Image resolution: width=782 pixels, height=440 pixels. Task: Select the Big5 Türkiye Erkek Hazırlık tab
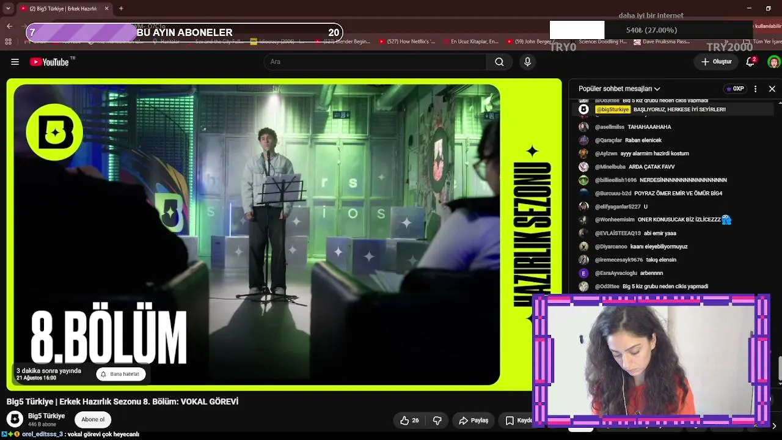pos(64,9)
